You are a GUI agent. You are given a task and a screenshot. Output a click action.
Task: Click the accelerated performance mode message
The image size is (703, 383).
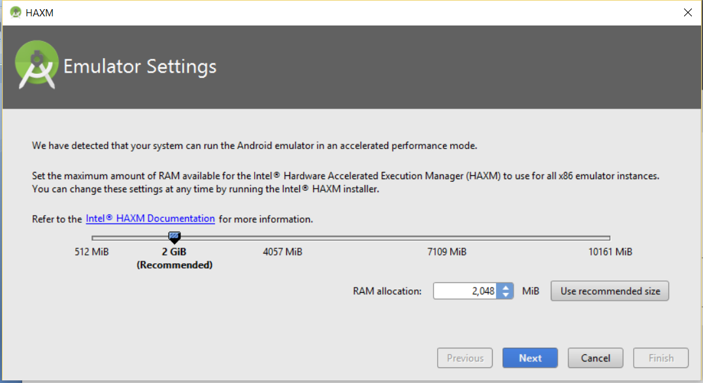point(254,146)
